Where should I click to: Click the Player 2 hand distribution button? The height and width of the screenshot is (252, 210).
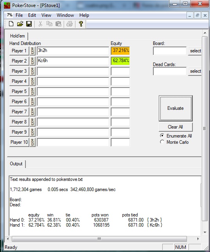pos(19,61)
